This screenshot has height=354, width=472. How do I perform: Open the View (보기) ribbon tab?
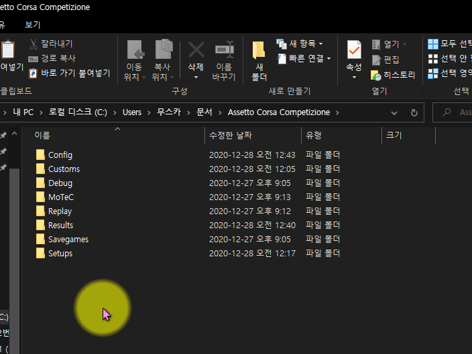tap(32, 25)
